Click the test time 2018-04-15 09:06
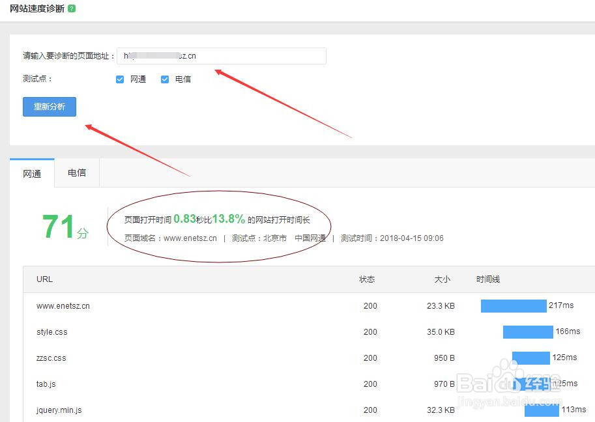Screen dimensions: 595x422 (412, 238)
